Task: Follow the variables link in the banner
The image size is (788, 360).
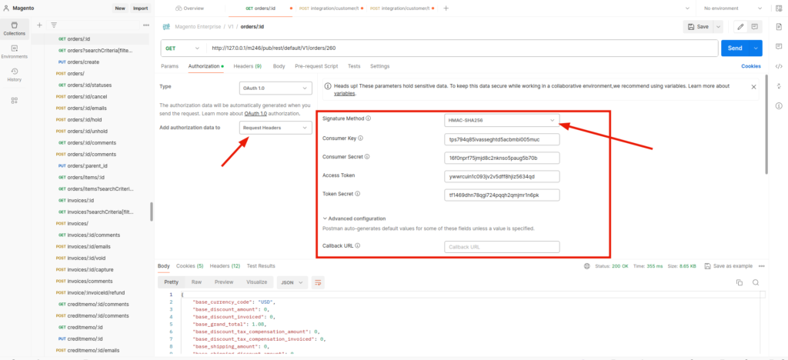Action: pyautogui.click(x=345, y=93)
